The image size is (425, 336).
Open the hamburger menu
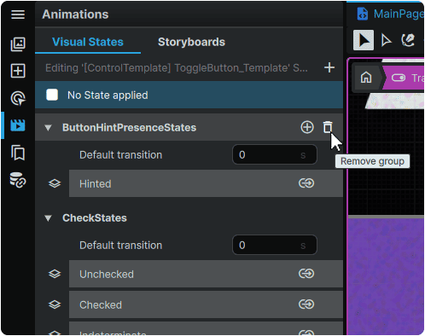tap(18, 14)
